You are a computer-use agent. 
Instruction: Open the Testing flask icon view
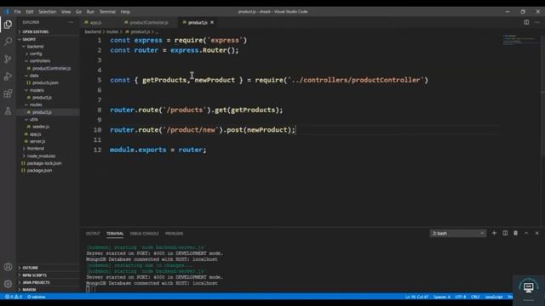[x=8, y=111]
